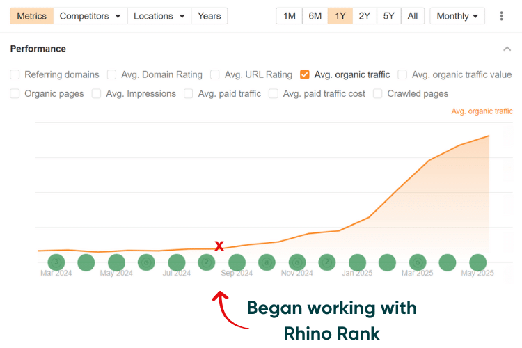The width and height of the screenshot is (522, 348).
Task: Click the Jan 2025 green update marker
Action: pyautogui.click(x=358, y=262)
